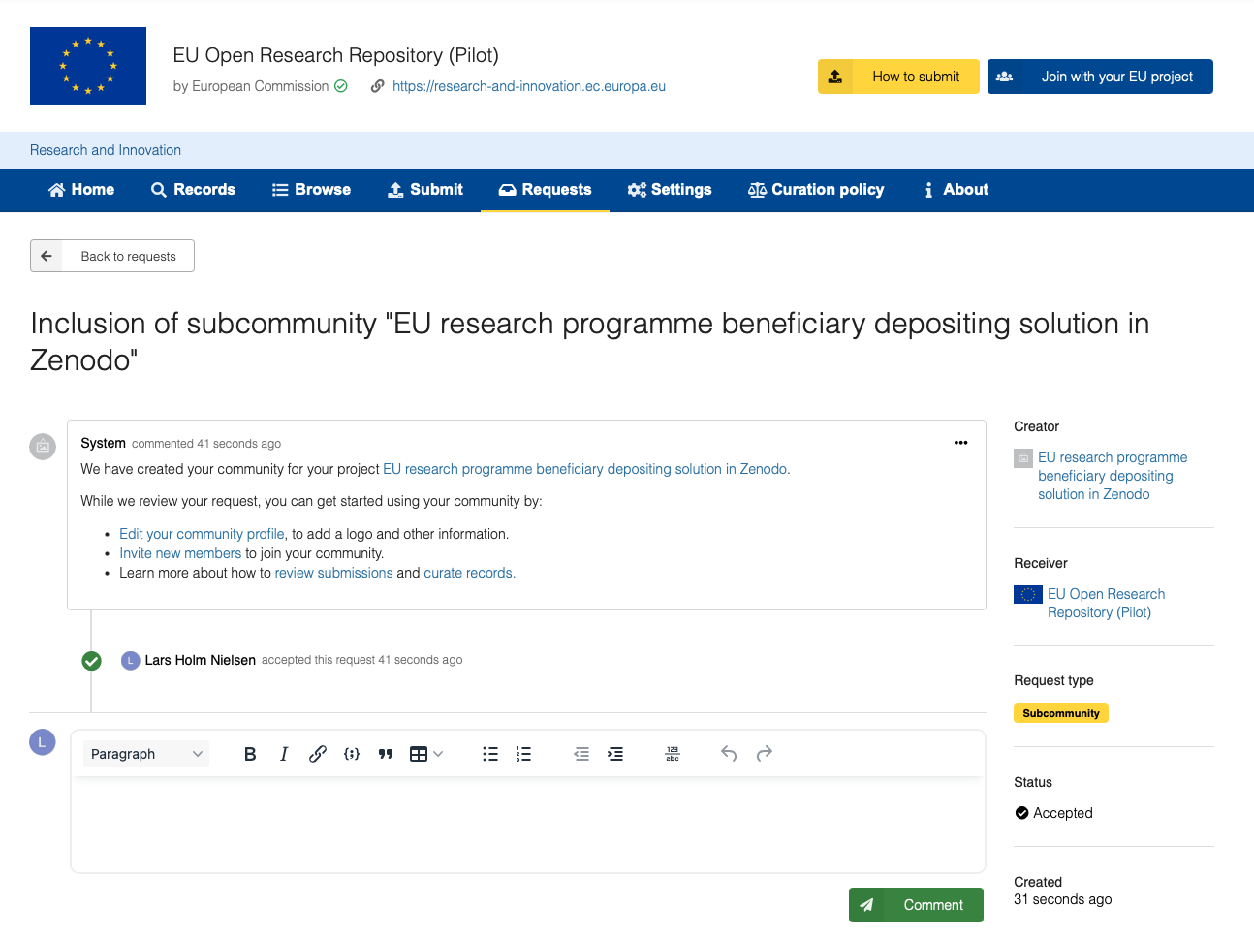1254x937 pixels.
Task: Click the Join with your EU project button
Action: tap(1100, 77)
